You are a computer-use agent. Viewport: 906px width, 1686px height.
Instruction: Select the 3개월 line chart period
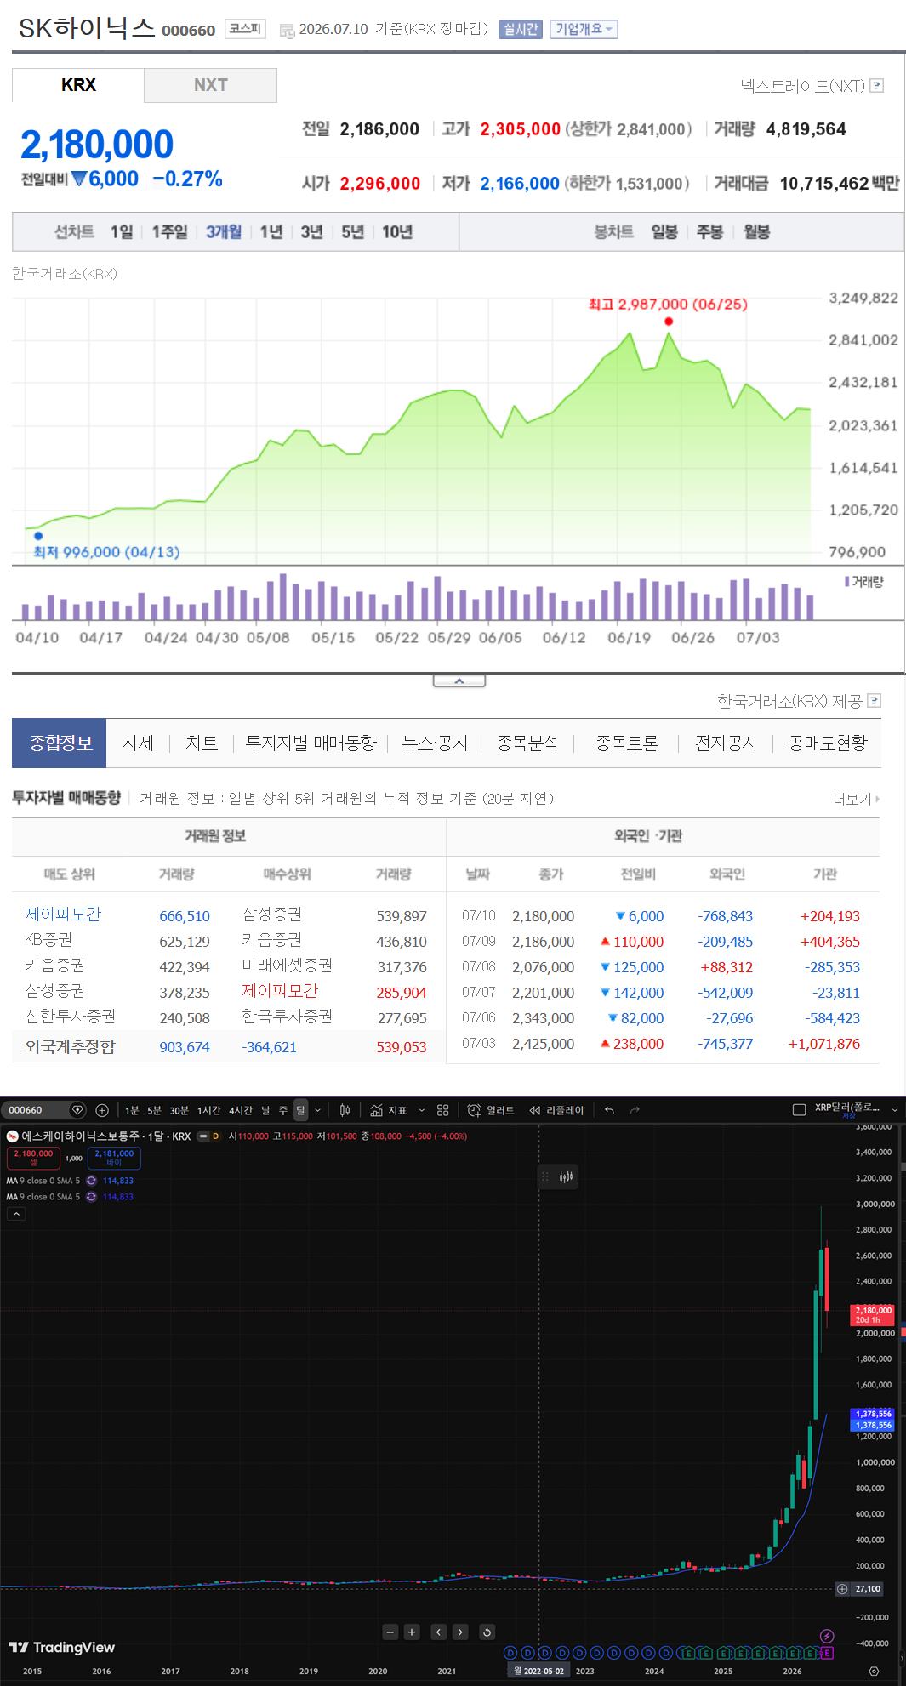[224, 231]
